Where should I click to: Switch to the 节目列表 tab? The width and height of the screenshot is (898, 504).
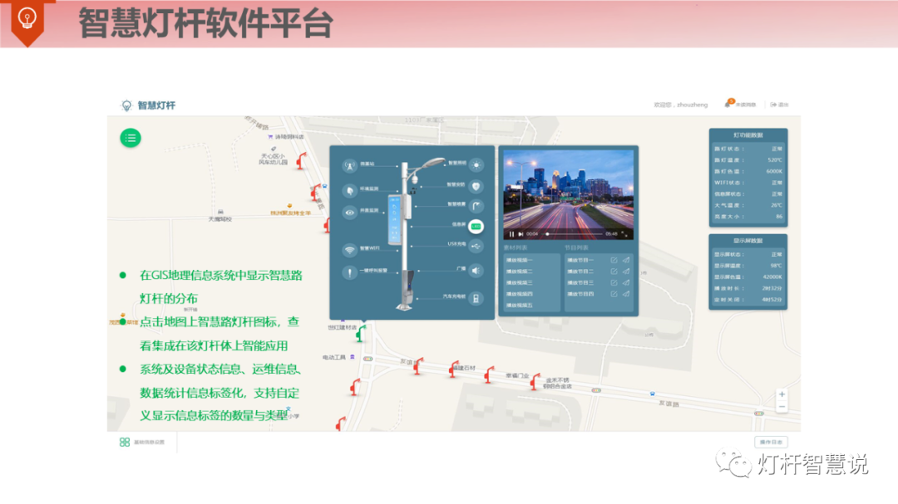(575, 247)
